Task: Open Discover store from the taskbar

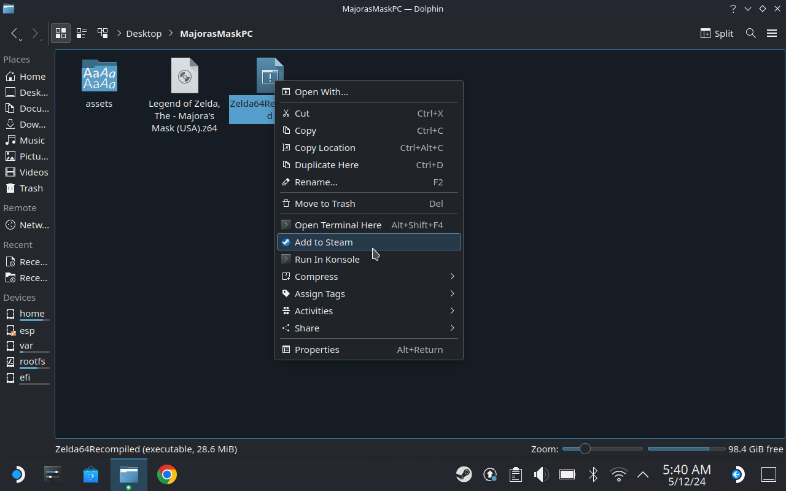Action: click(x=91, y=474)
